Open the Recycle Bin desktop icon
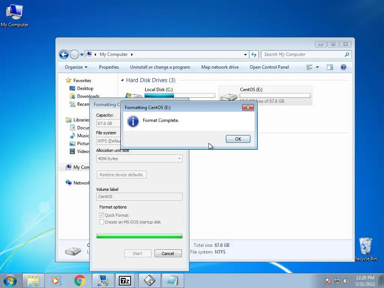The height and width of the screenshot is (288, 384). 365,249
